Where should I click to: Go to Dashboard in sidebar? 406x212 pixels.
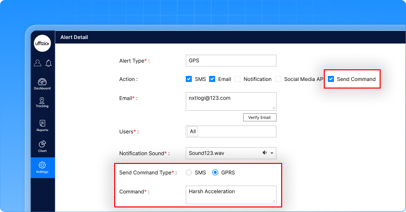43,84
